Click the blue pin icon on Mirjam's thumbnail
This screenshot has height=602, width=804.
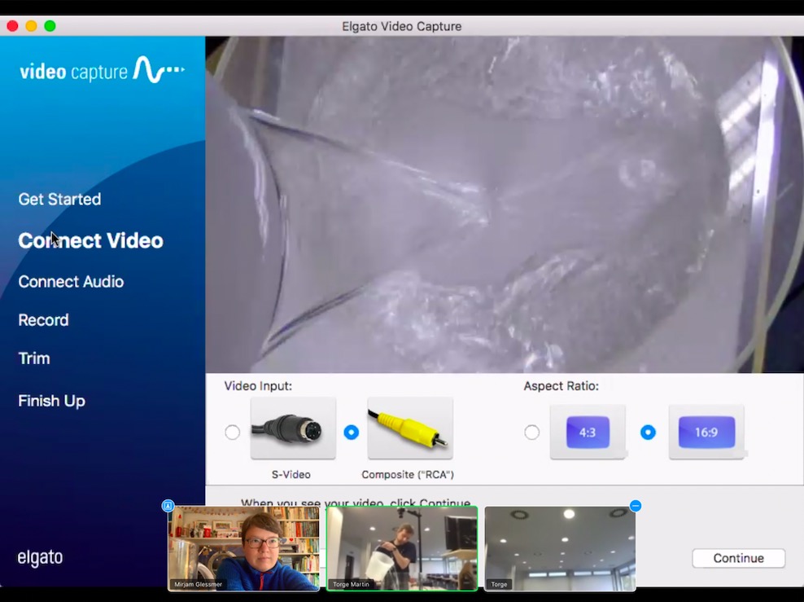[x=168, y=506]
